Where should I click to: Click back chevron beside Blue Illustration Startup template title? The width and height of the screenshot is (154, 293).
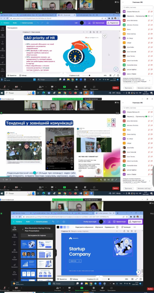click(x=23, y=229)
